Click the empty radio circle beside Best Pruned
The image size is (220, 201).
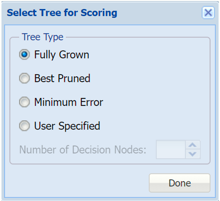pyautogui.click(x=24, y=78)
